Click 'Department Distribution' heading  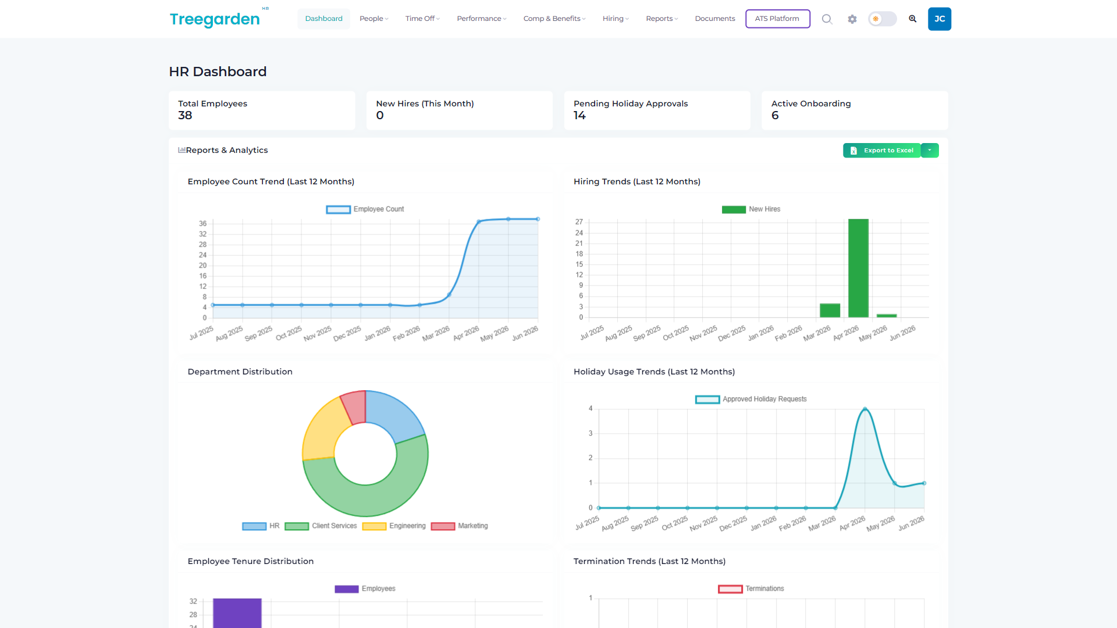pos(240,372)
